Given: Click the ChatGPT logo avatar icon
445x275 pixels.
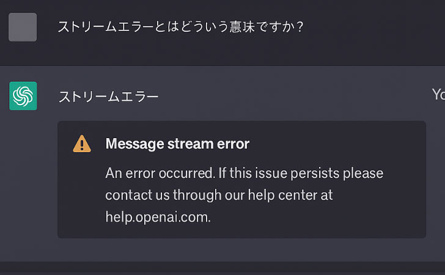Looking at the screenshot, I should coord(23,96).
